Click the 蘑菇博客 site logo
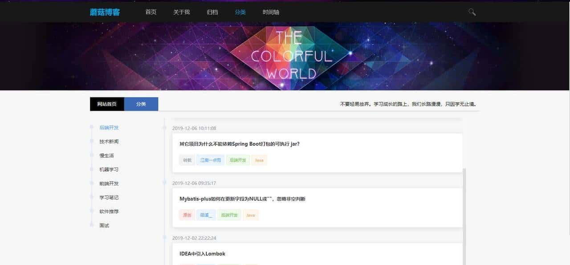This screenshot has width=570, height=265. coord(104,12)
